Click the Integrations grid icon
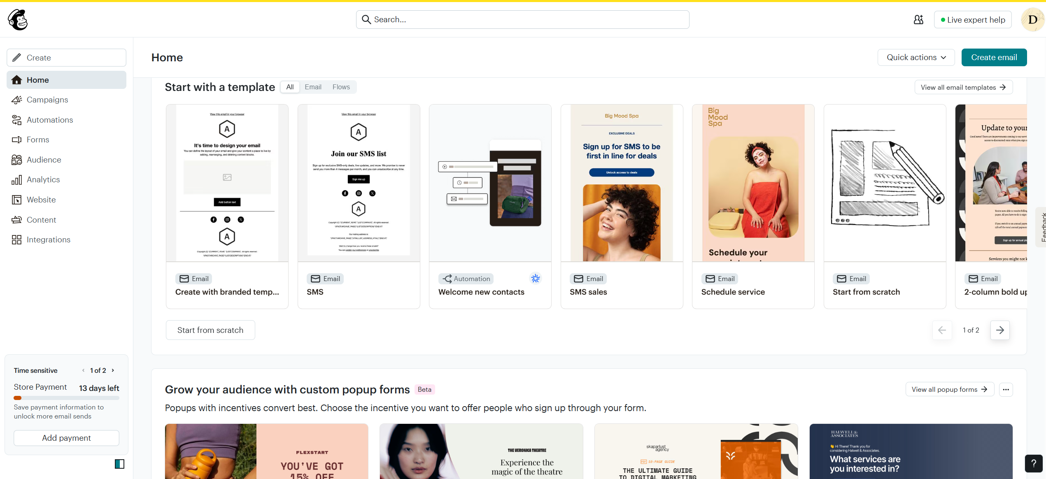Image resolution: width=1046 pixels, height=479 pixels. click(16, 239)
